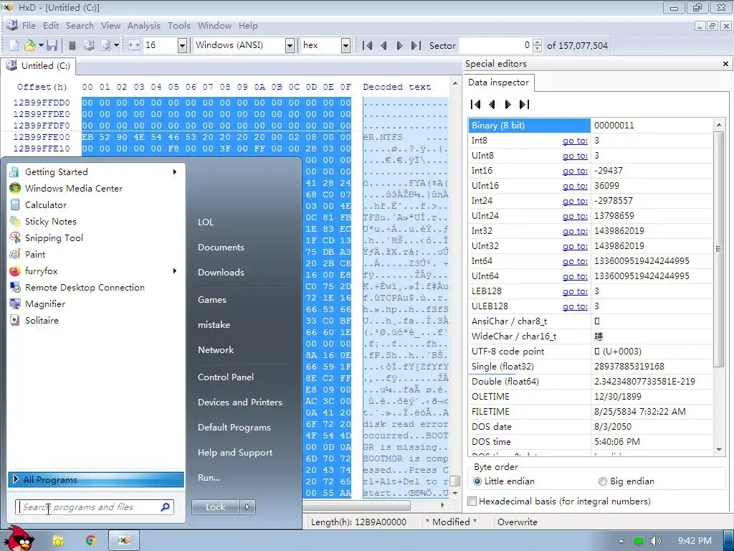Jump to last sector in toolbar
Screen dimensions: 734x551
coord(416,45)
